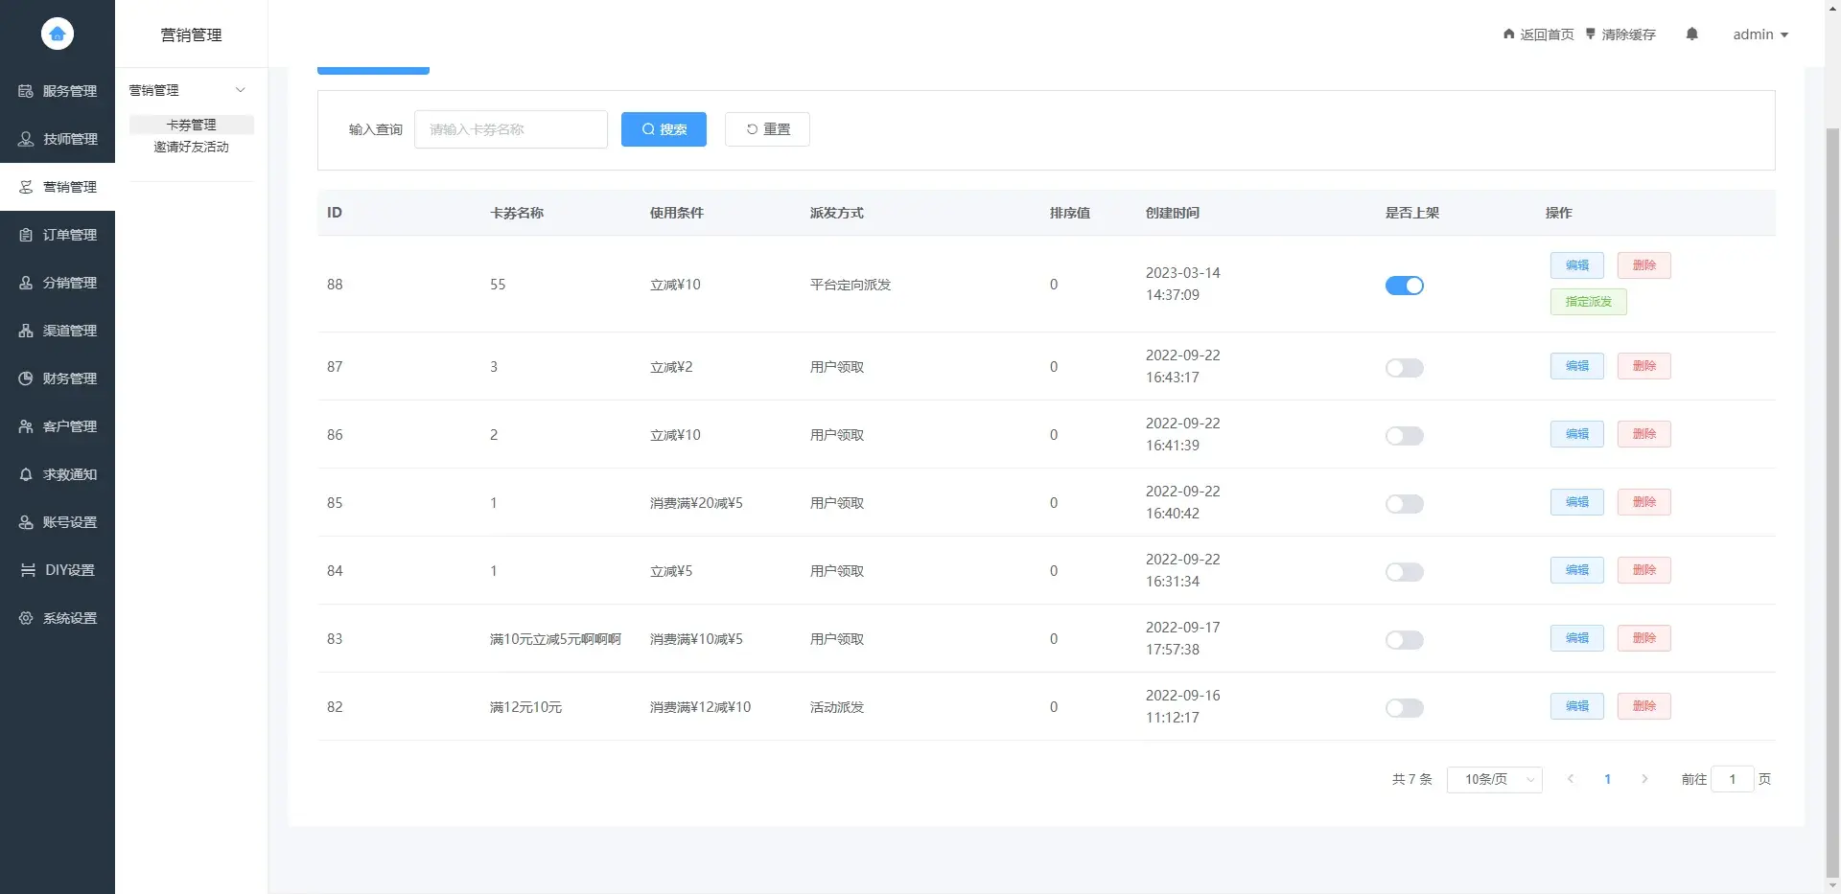The image size is (1841, 894).
Task: Turn off 是否上架 switch for ID 88
Action: [1405, 286]
